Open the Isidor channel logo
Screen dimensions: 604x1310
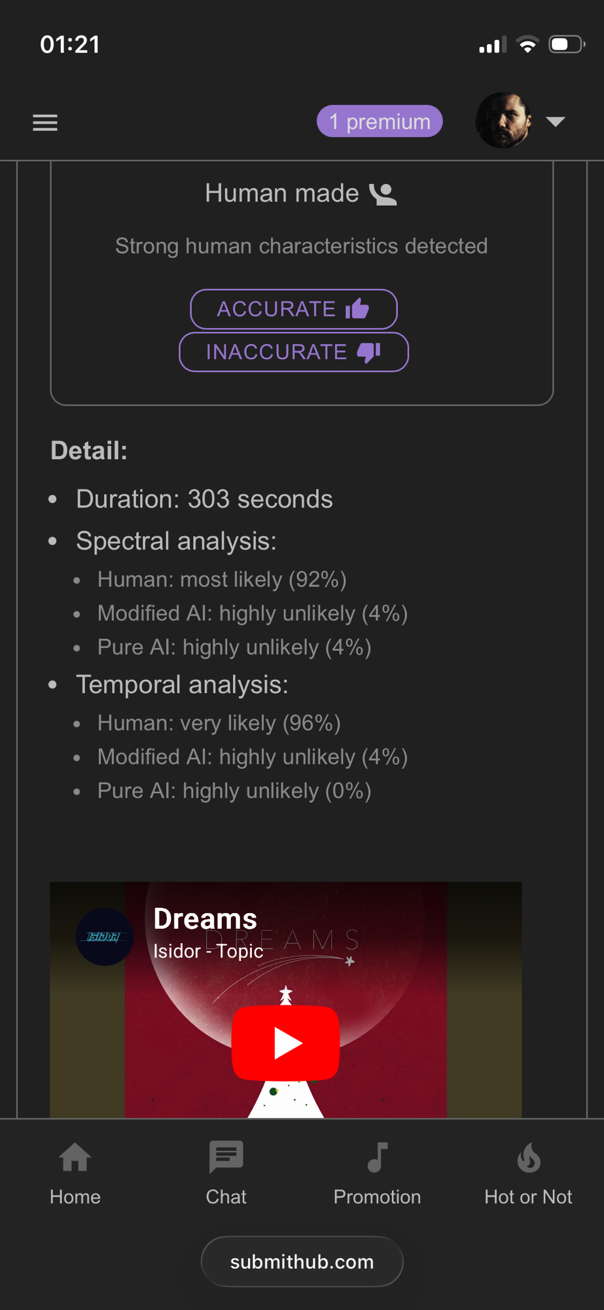coord(105,937)
